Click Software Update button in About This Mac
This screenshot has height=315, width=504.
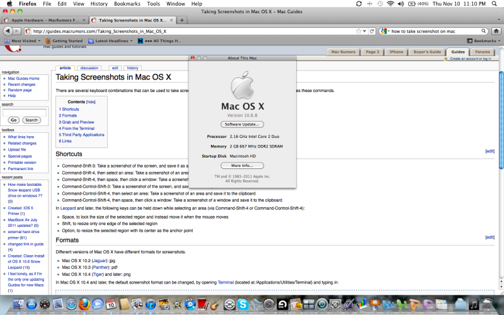(242, 124)
